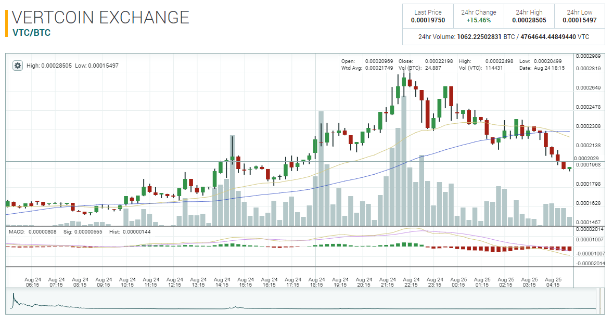Click the Date value Aug 24 18:15
613x324 pixels.
coord(550,68)
